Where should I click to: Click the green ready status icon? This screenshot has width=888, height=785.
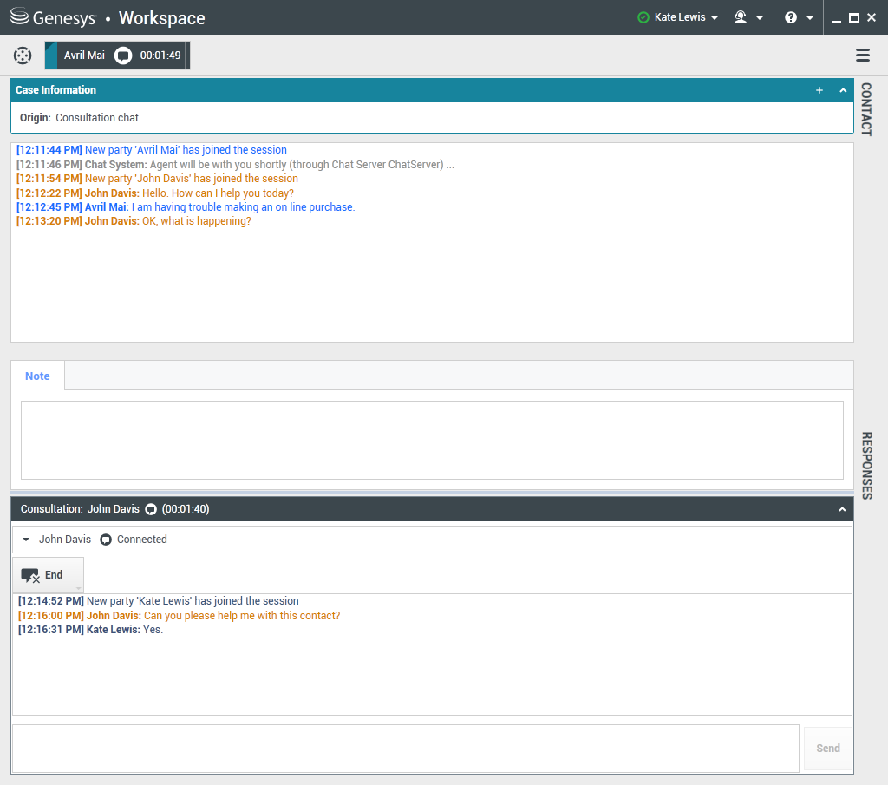[x=643, y=17]
